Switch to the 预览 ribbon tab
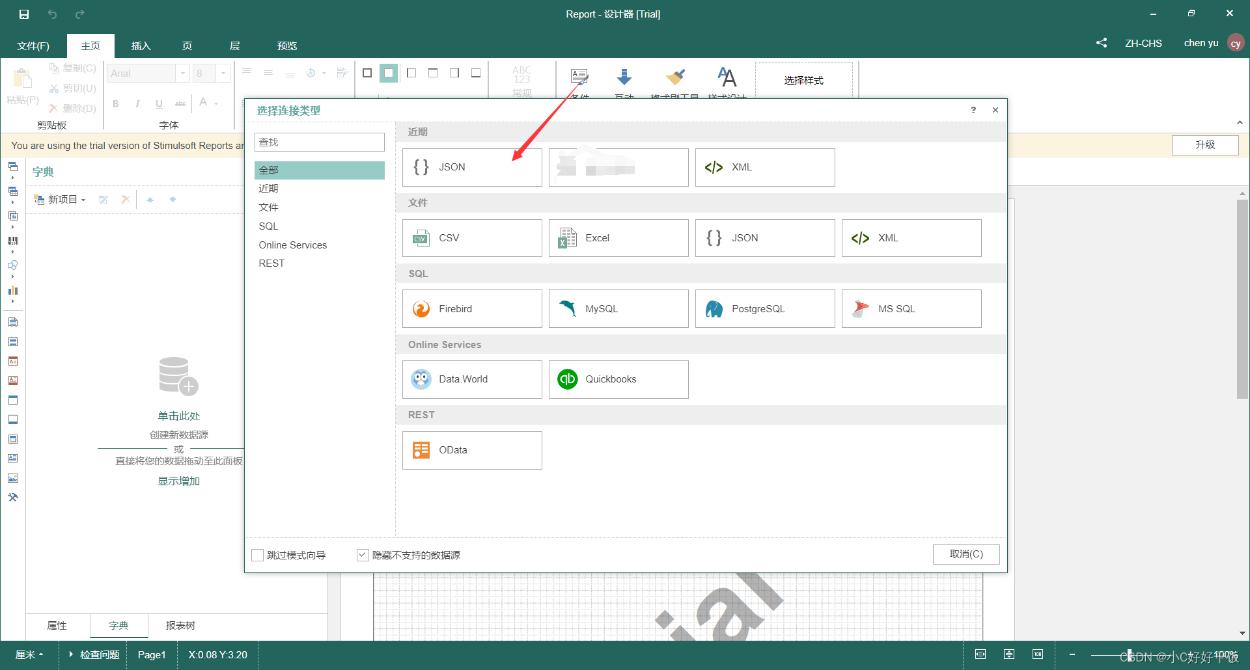 287,46
